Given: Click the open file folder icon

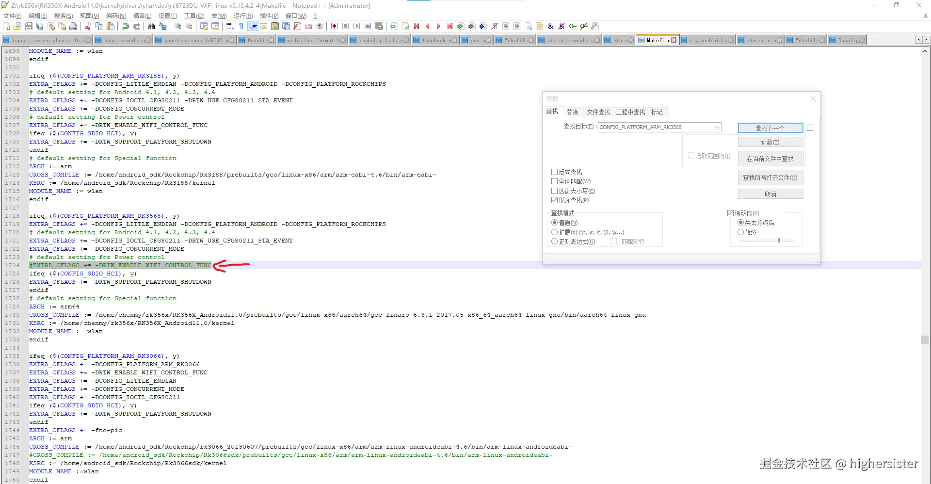Looking at the screenshot, I should (x=17, y=26).
